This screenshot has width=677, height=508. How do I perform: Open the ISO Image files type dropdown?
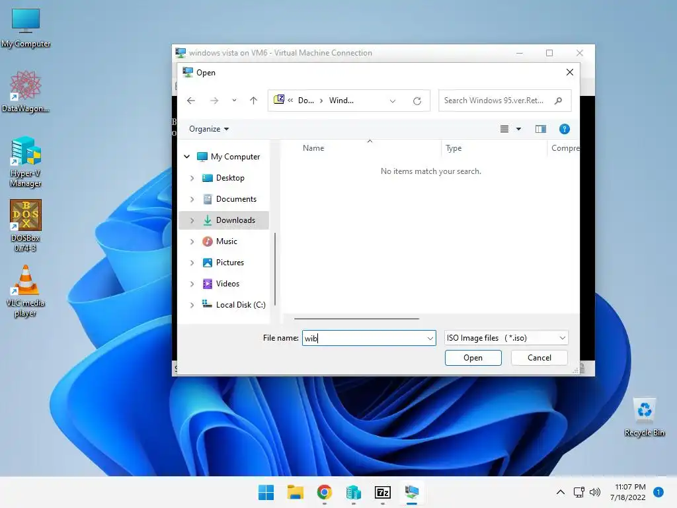click(x=506, y=338)
